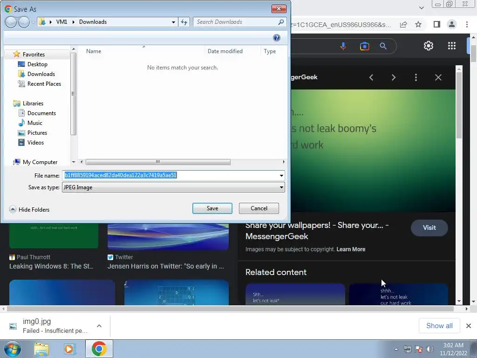
Task: Click the File name text field
Action: click(170, 175)
